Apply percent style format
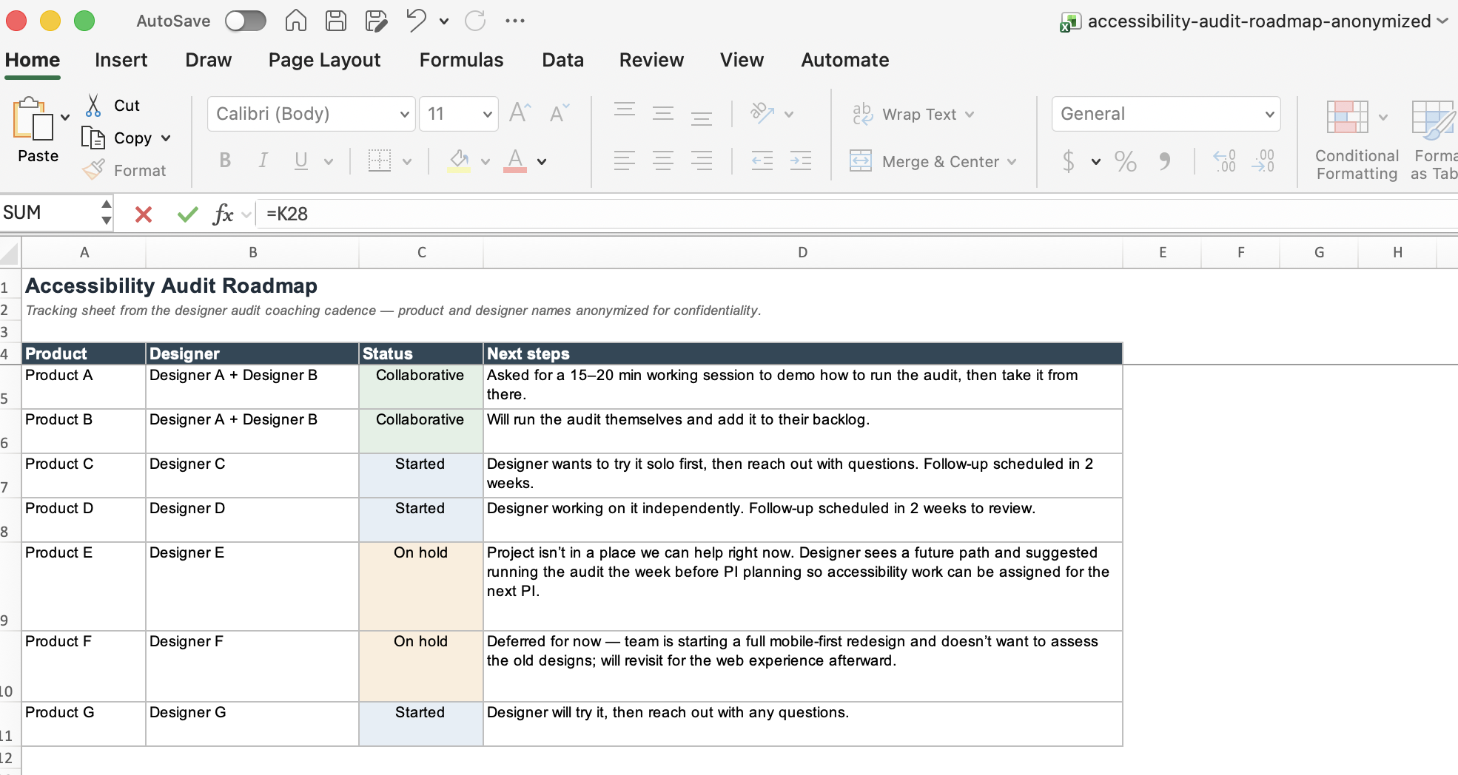The image size is (1458, 775). coord(1125,160)
